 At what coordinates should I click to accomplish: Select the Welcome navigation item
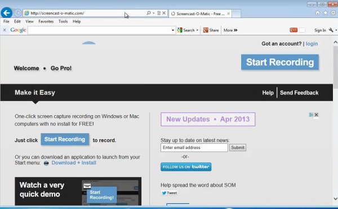[26, 68]
